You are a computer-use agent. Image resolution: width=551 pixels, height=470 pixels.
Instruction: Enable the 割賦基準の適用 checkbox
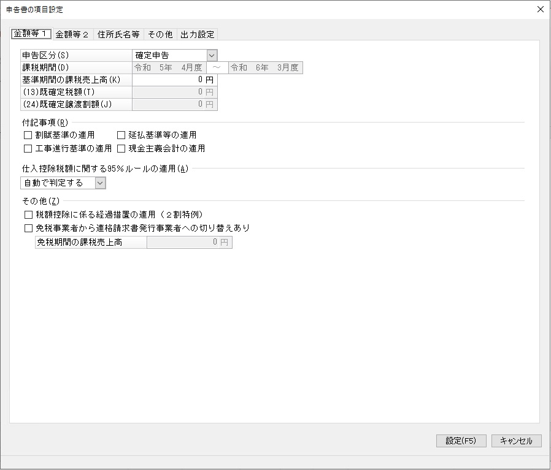28,135
